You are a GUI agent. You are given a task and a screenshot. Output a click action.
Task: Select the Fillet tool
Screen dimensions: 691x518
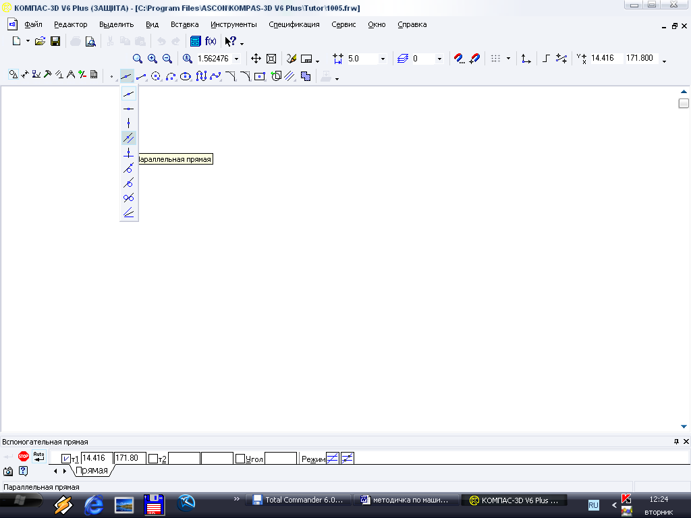pyautogui.click(x=245, y=76)
